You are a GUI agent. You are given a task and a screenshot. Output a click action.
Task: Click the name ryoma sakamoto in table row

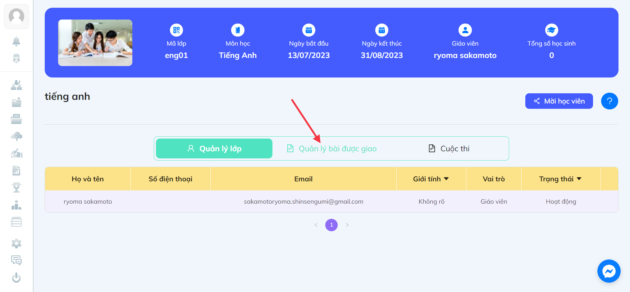(88, 201)
